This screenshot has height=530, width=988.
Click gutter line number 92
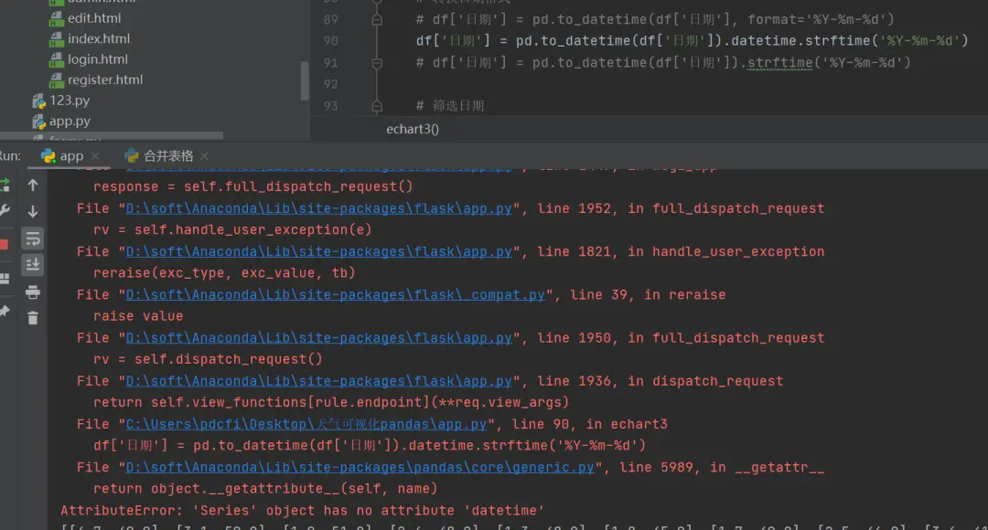tap(331, 84)
